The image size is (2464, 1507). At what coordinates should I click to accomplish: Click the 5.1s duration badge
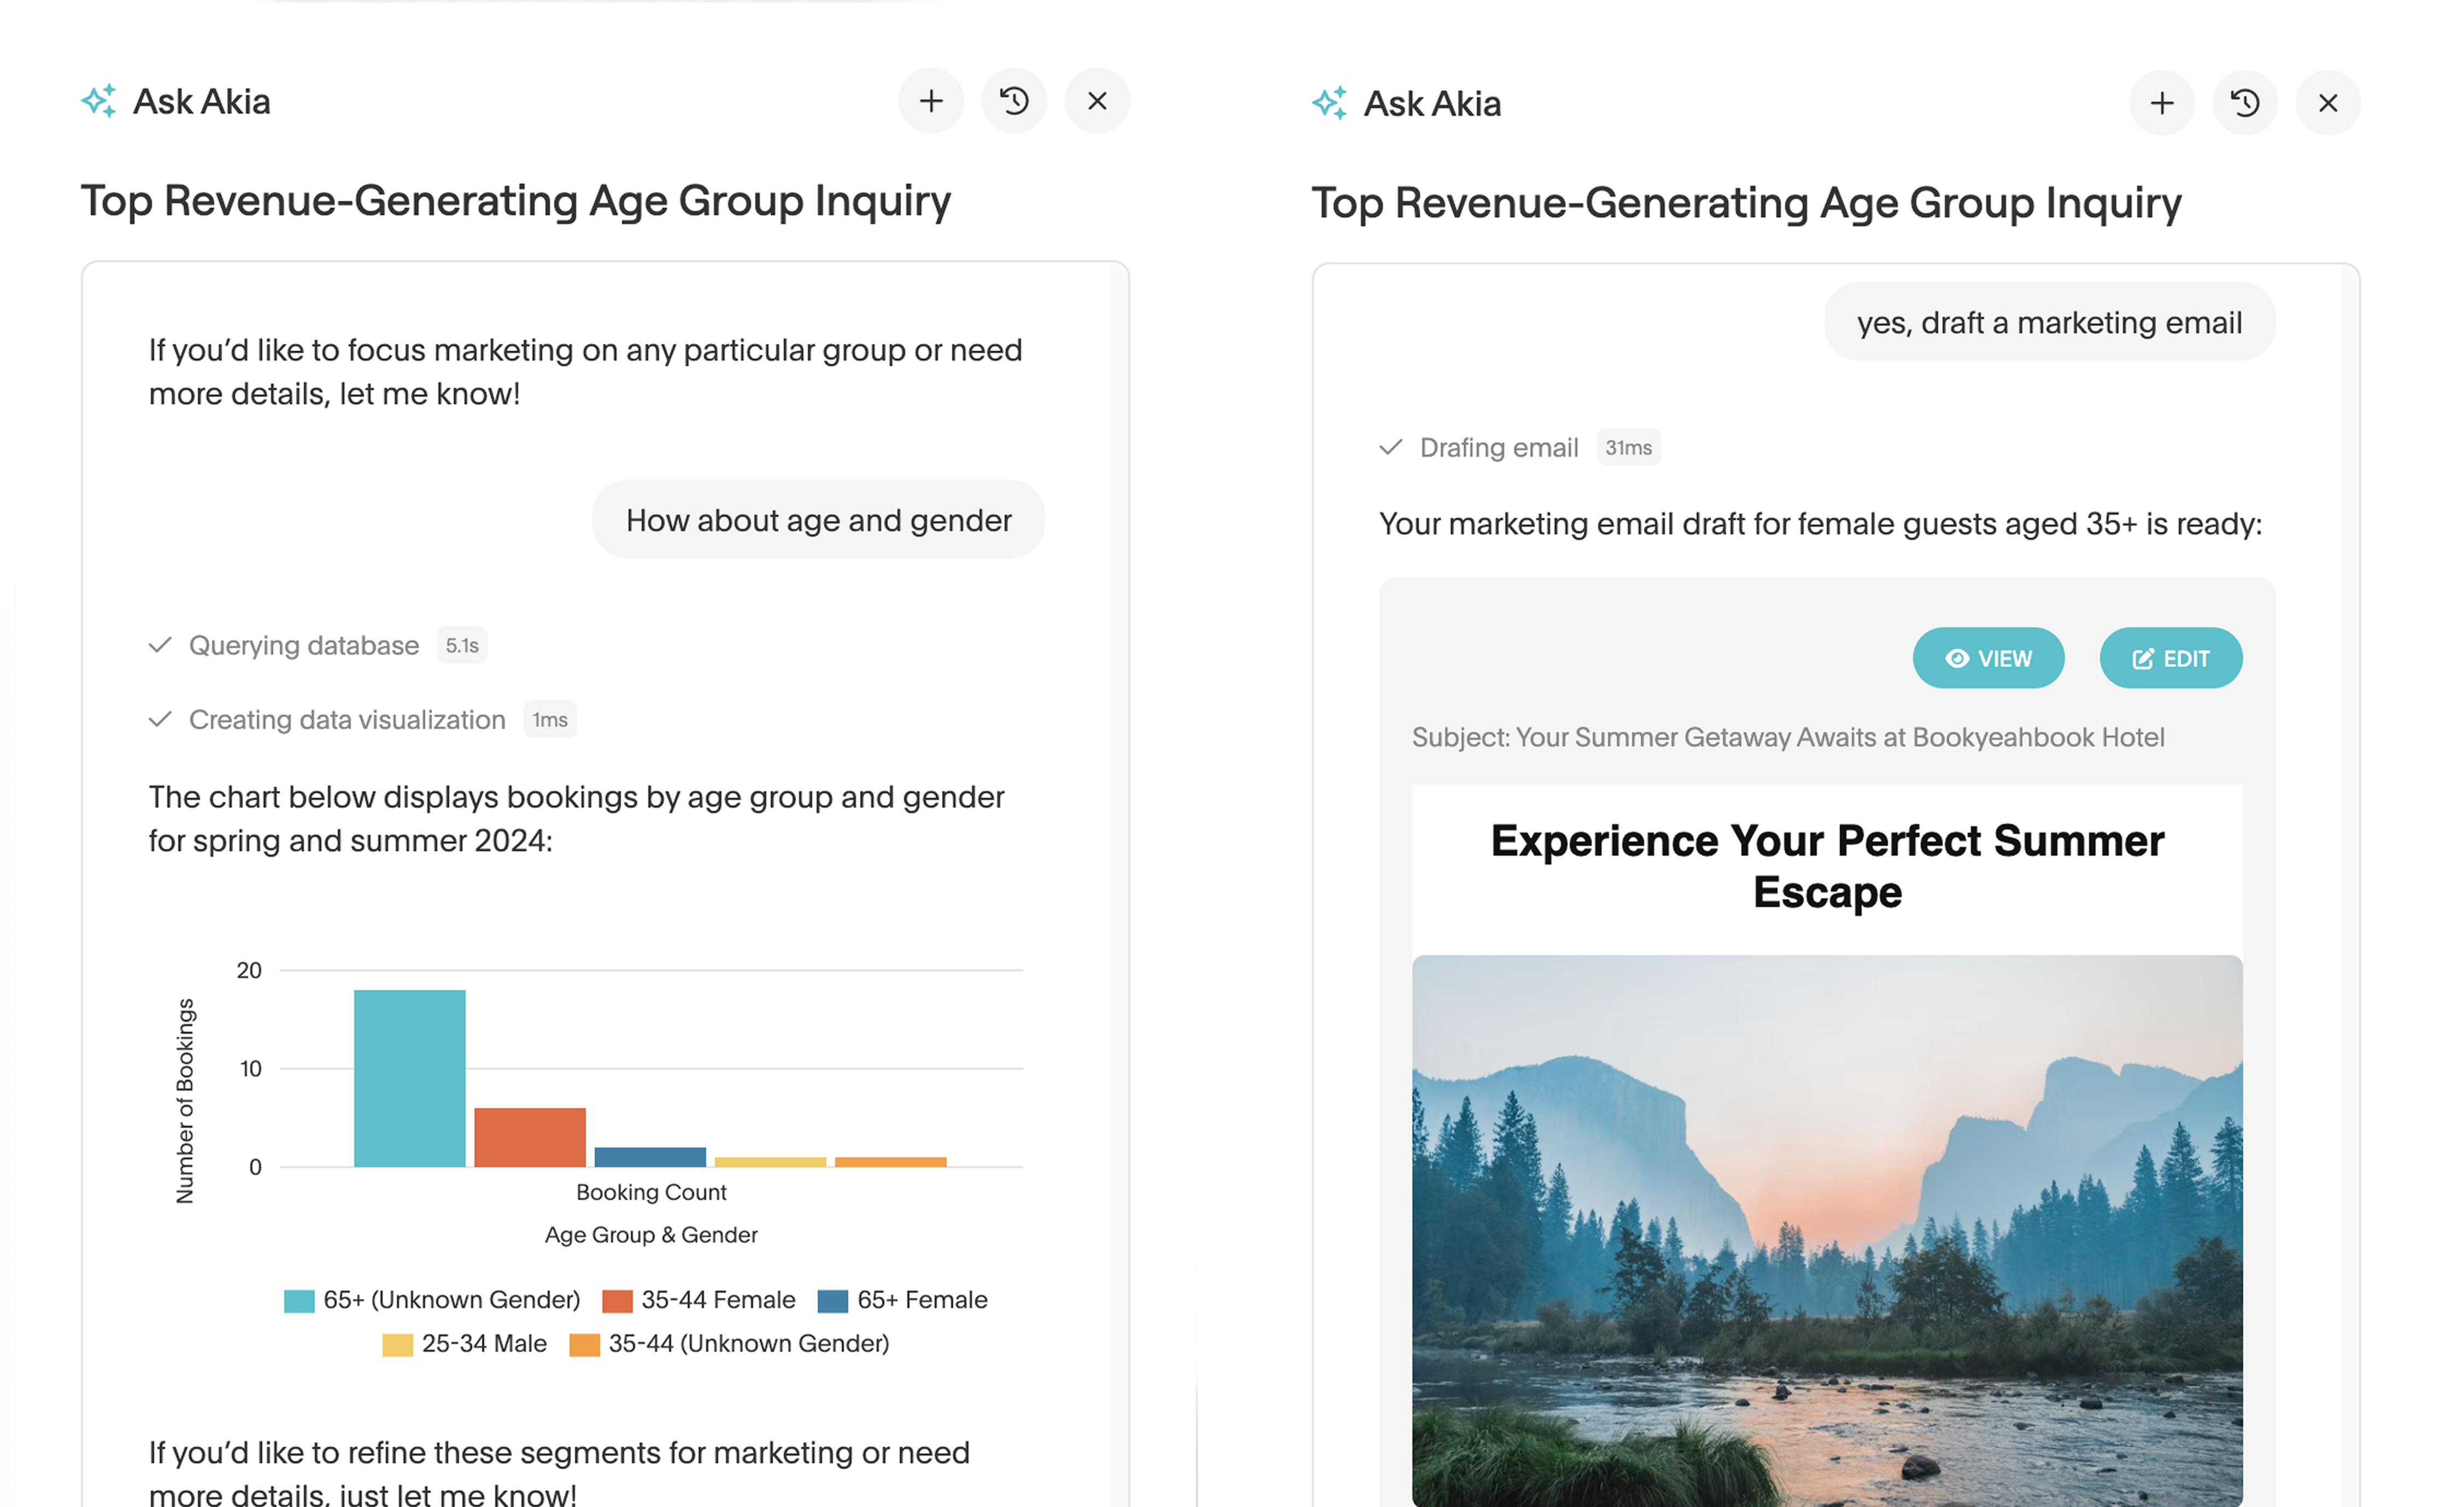click(462, 645)
